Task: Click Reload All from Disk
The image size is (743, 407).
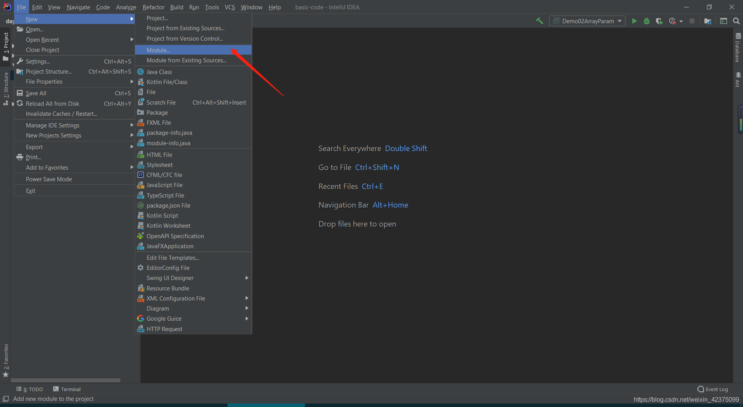Action: 74,104
